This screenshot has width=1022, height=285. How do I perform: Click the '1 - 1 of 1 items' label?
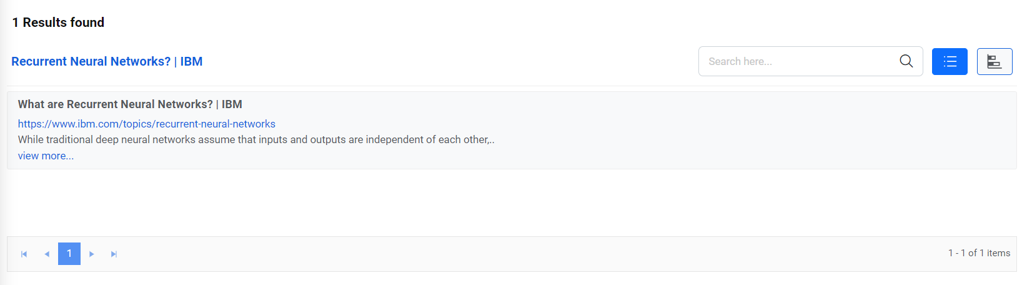pos(979,253)
